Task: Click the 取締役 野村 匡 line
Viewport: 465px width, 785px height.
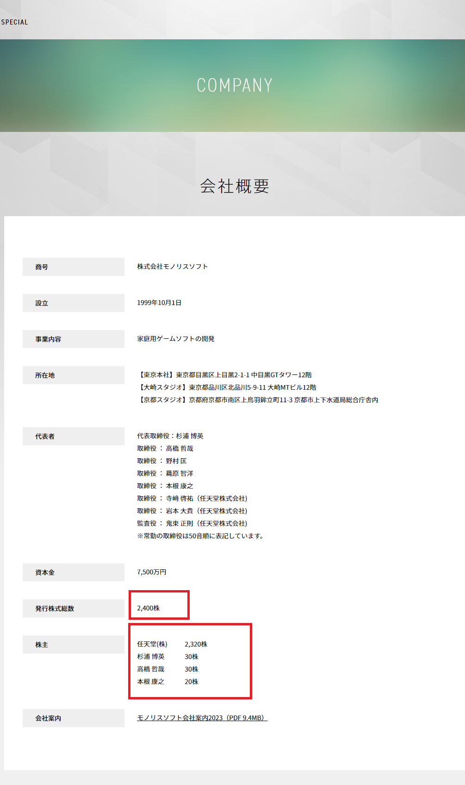Action: click(162, 461)
